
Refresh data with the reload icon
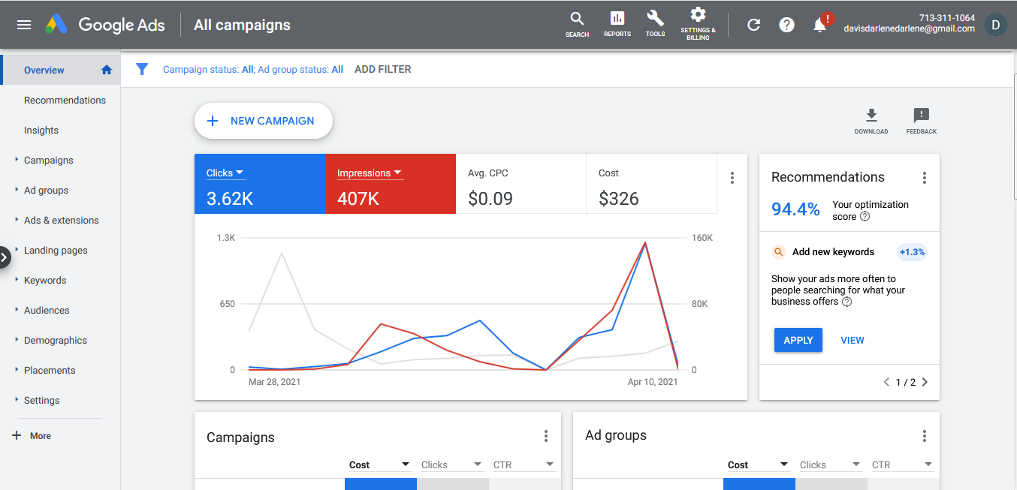click(753, 25)
